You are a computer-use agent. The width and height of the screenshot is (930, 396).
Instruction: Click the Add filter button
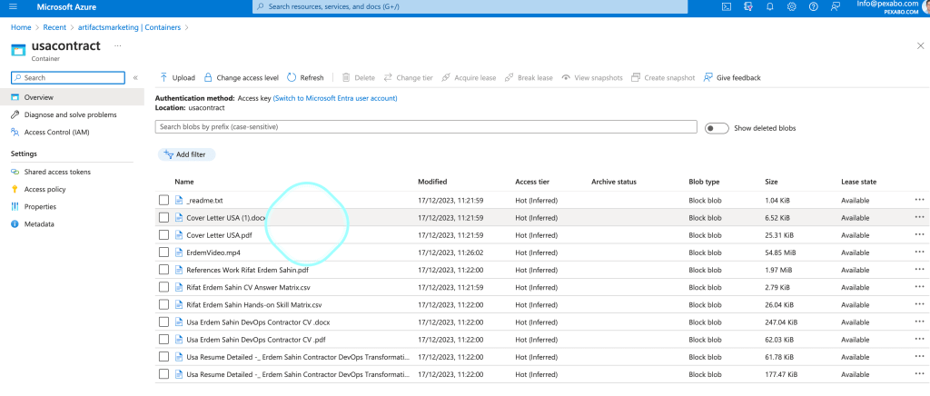click(x=186, y=154)
